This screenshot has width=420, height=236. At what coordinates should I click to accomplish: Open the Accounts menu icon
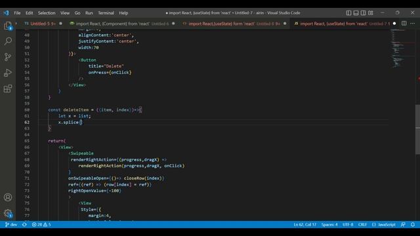8,197
